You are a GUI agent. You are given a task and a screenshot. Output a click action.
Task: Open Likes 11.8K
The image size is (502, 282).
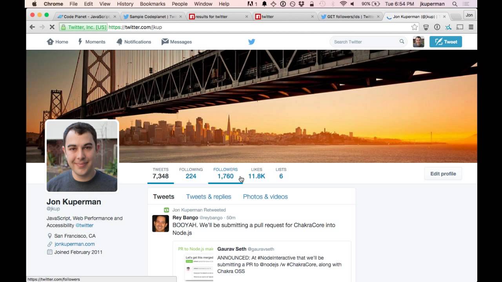pos(256,173)
